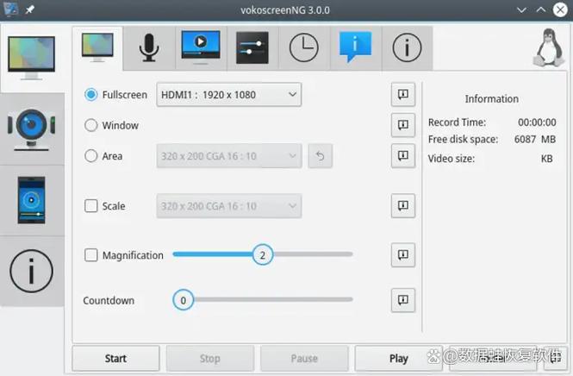Enable the Scale checkbox
573x376 pixels.
point(91,206)
